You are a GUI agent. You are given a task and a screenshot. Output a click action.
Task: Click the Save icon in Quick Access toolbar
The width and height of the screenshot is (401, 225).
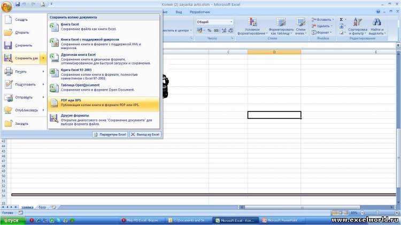pyautogui.click(x=18, y=4)
